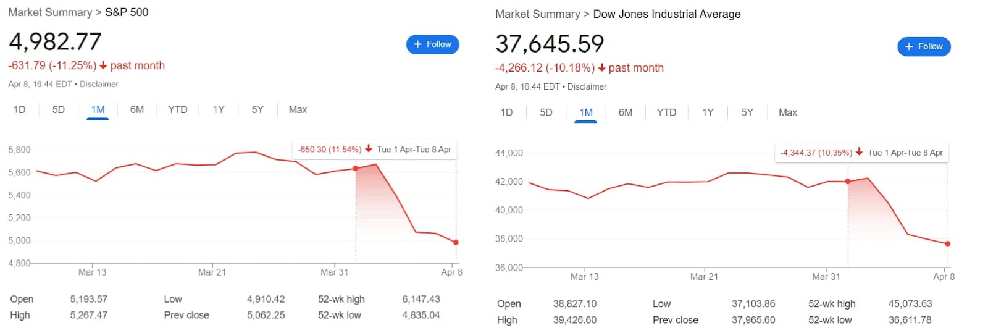Switch S&P 500 chart to 1Y
The height and width of the screenshot is (333, 988).
coord(219,110)
